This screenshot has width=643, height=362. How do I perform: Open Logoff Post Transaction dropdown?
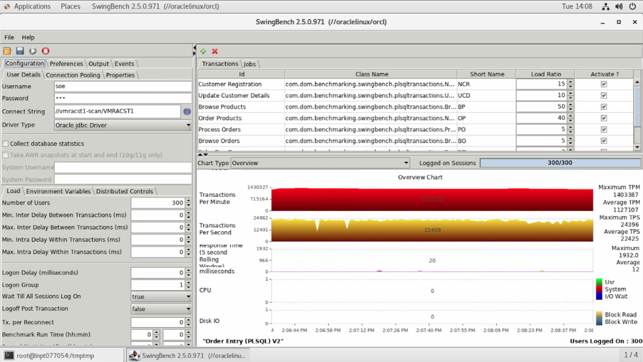click(x=161, y=309)
